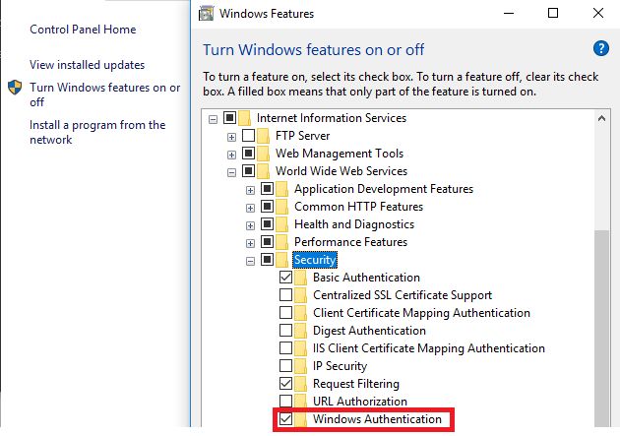This screenshot has height=436, width=620.
Task: Click the Client Certificate Mapping Authentication folder icon
Action: pyautogui.click(x=301, y=313)
